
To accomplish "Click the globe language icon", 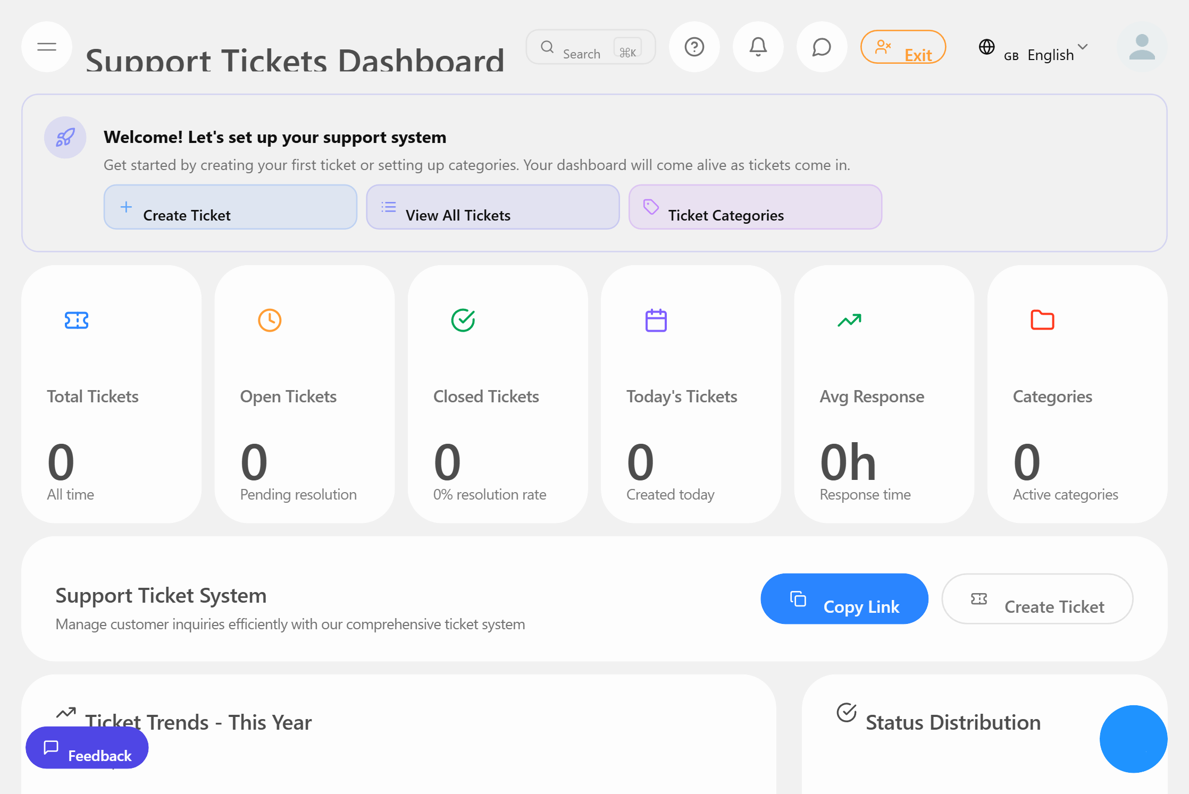I will 987,47.
